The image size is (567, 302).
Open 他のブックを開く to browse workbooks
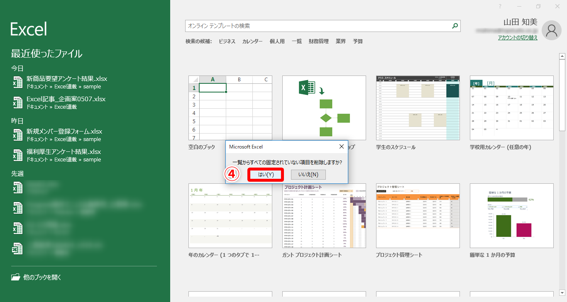pyautogui.click(x=37, y=277)
